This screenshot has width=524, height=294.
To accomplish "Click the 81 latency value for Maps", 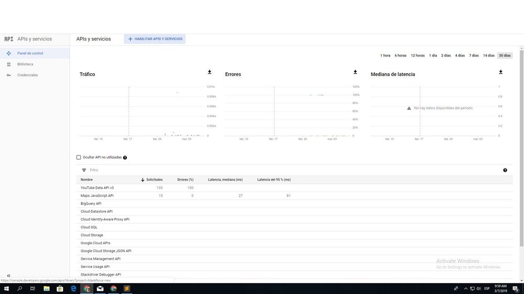I will tap(288, 196).
